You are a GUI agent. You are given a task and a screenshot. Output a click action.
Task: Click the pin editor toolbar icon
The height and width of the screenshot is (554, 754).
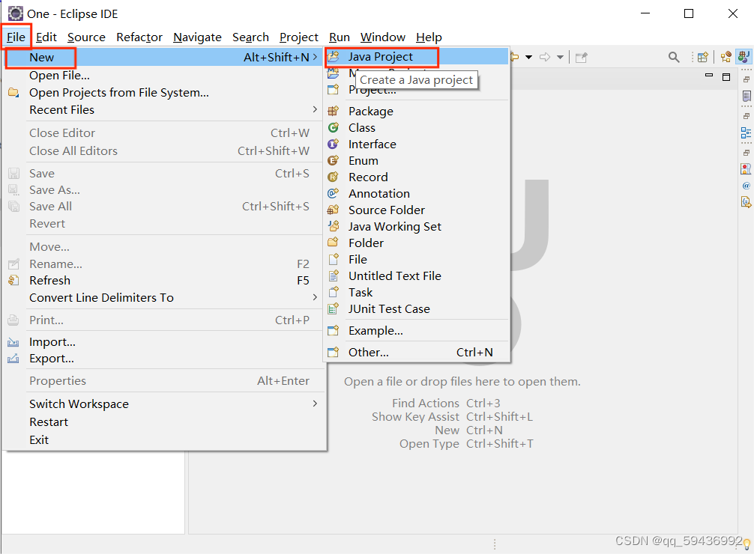click(582, 58)
